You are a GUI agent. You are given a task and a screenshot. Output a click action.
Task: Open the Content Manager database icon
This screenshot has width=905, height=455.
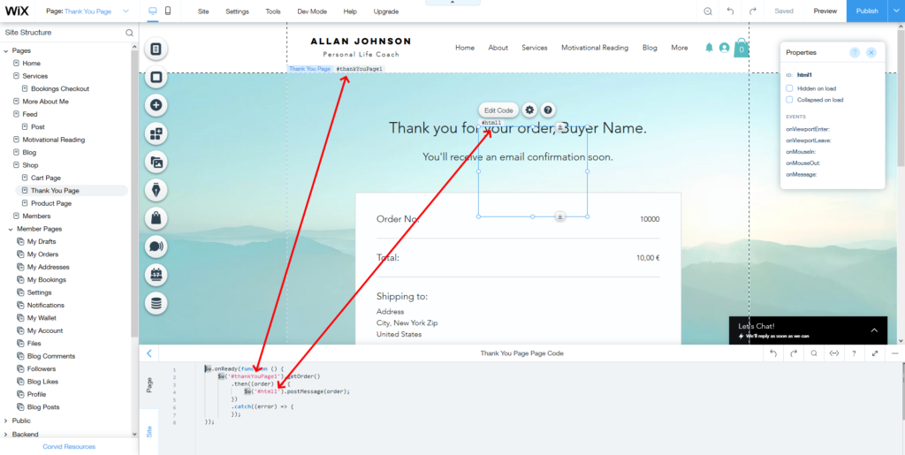pos(156,302)
